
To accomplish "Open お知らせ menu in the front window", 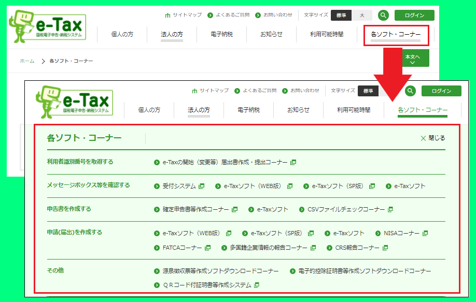I will click(299, 110).
